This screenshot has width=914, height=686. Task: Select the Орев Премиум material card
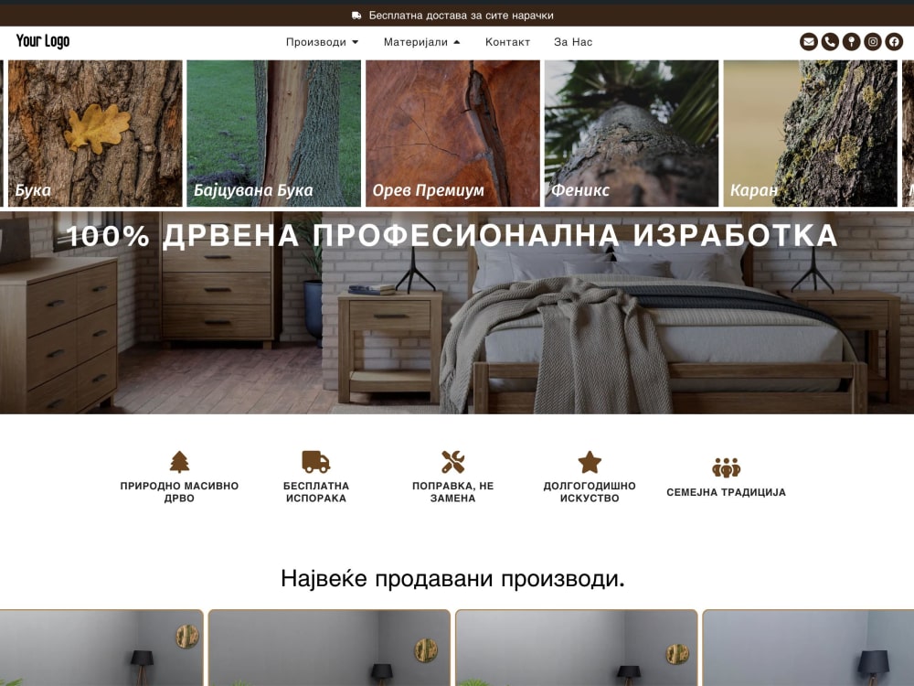[x=453, y=134]
